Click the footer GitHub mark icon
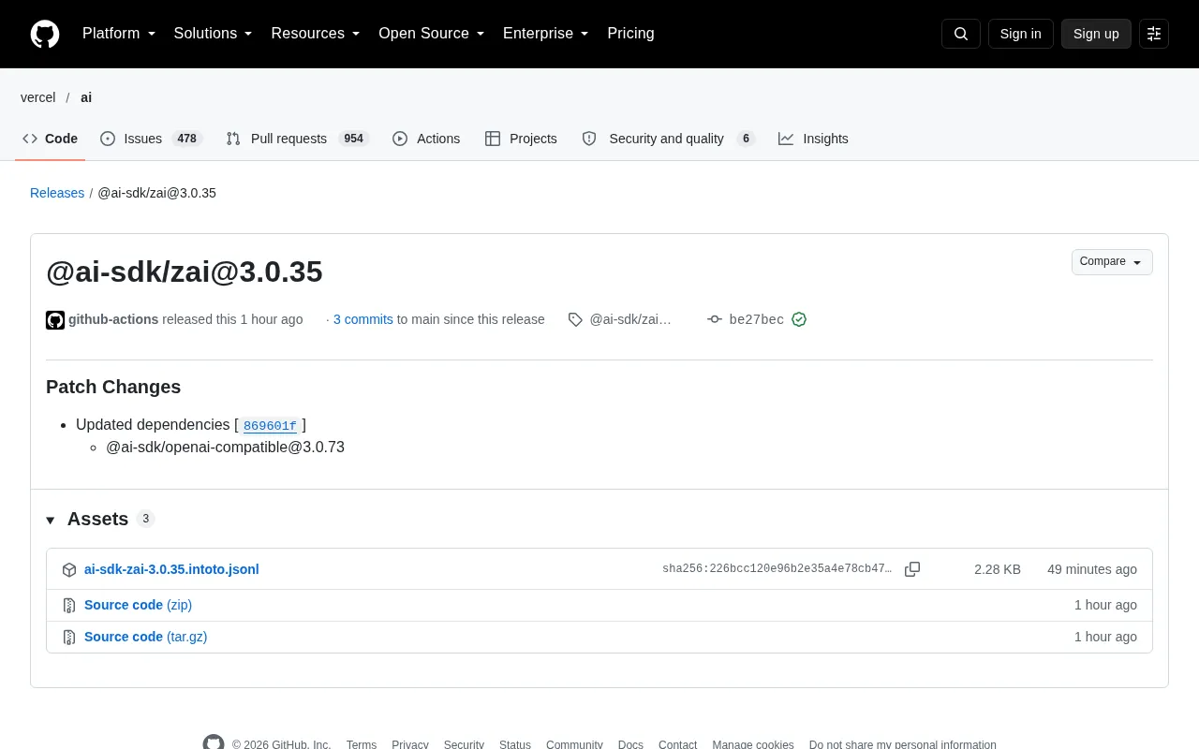1199x749 pixels. pyautogui.click(x=214, y=744)
